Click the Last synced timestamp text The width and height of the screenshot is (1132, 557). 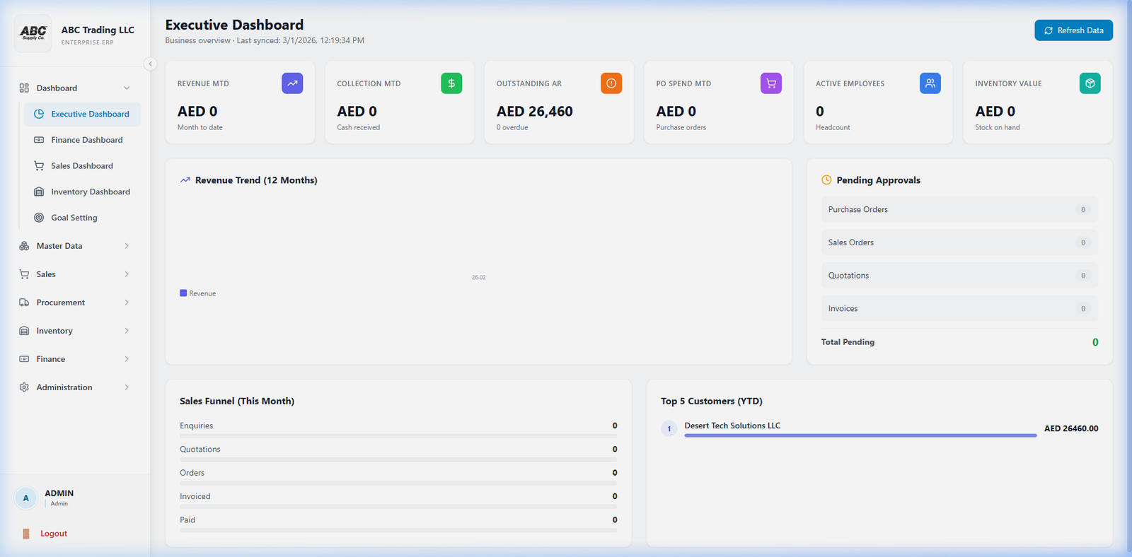coord(301,40)
